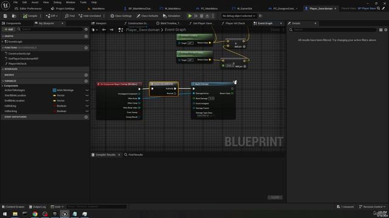
Task: Switch to the Components panel tab
Action: 12,23
